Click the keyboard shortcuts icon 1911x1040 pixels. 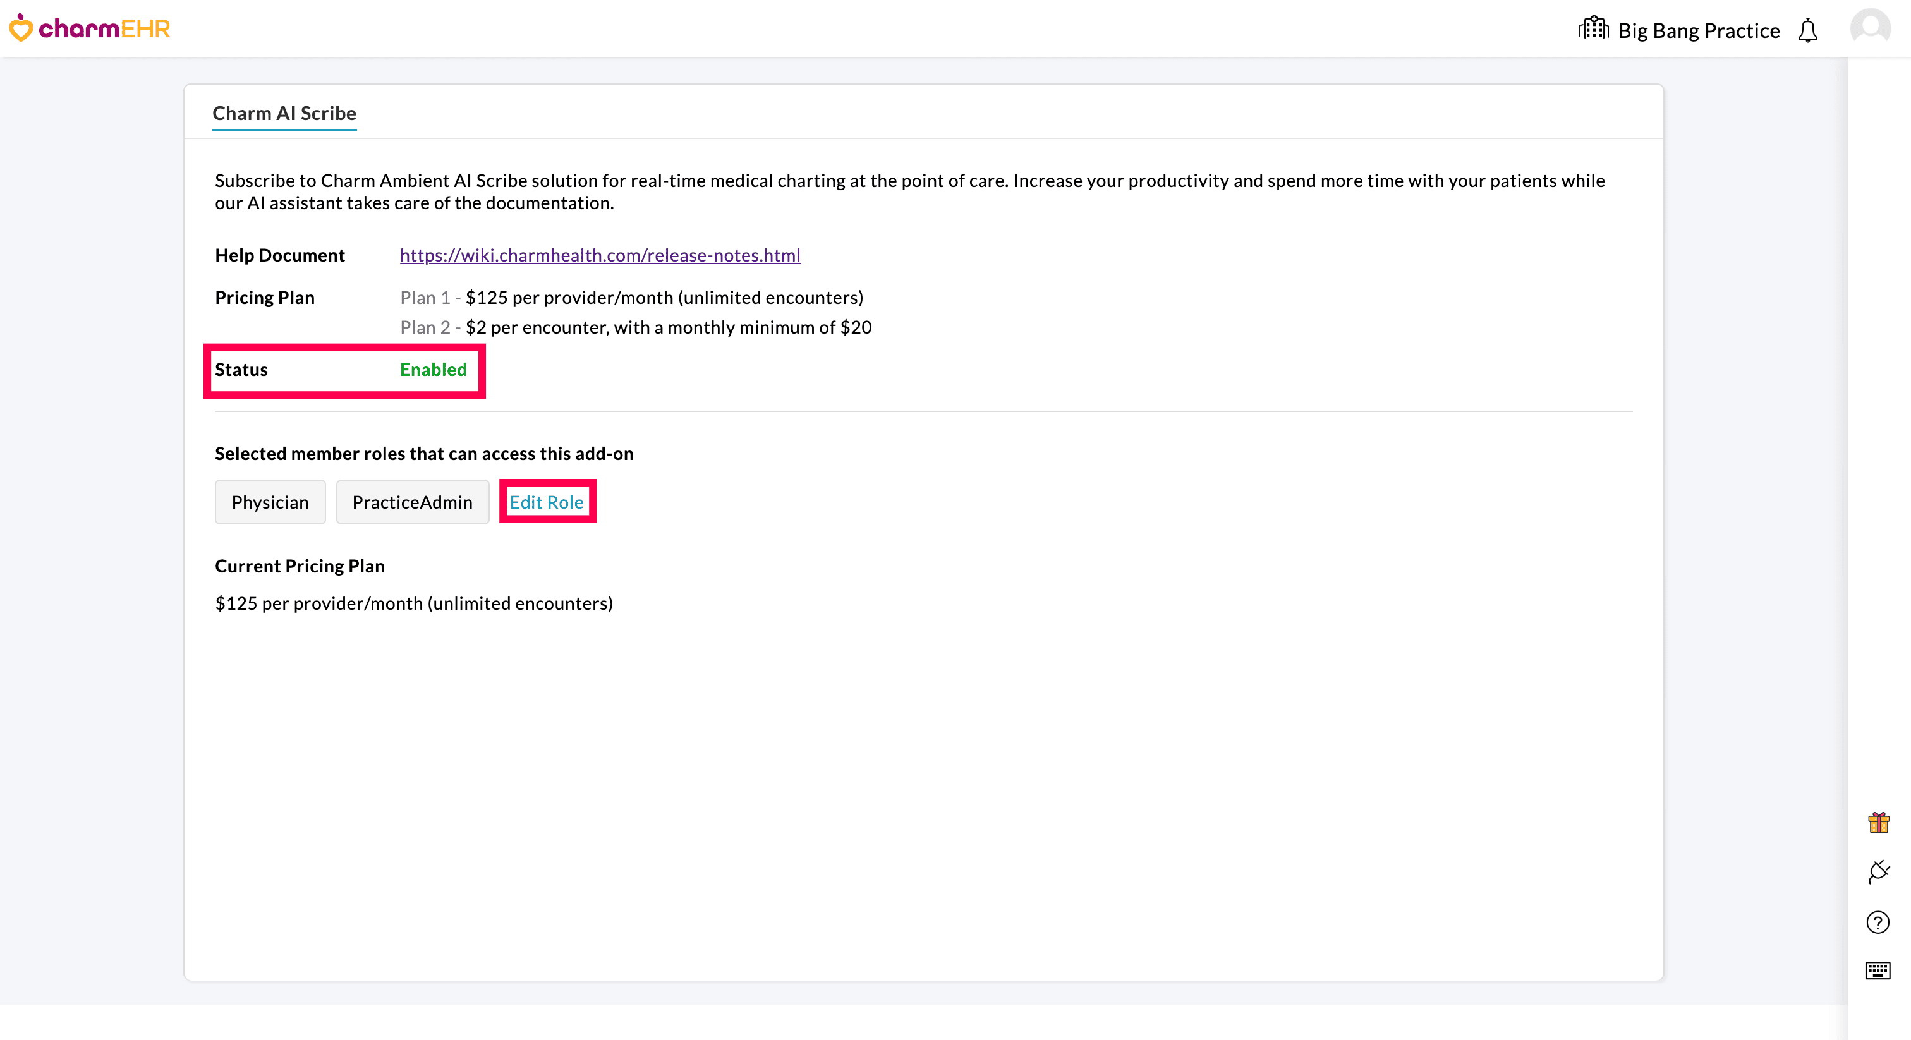1878,970
